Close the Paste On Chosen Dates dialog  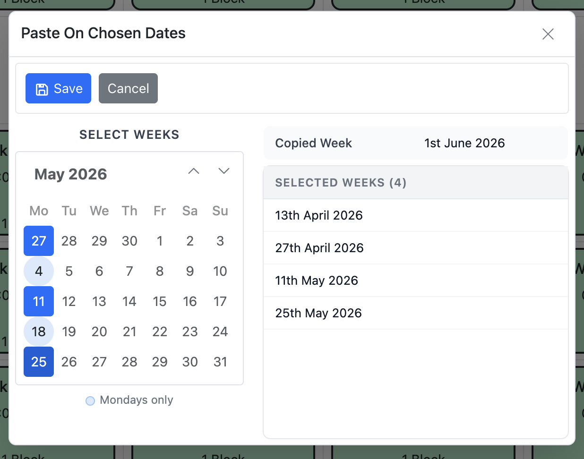(x=548, y=34)
